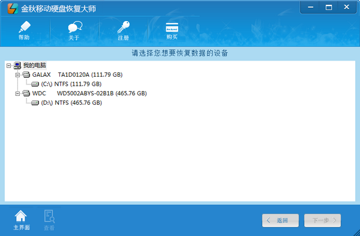Screen dimensions: 360x236
Task: Click the 返回 back button
Action: click(x=280, y=220)
